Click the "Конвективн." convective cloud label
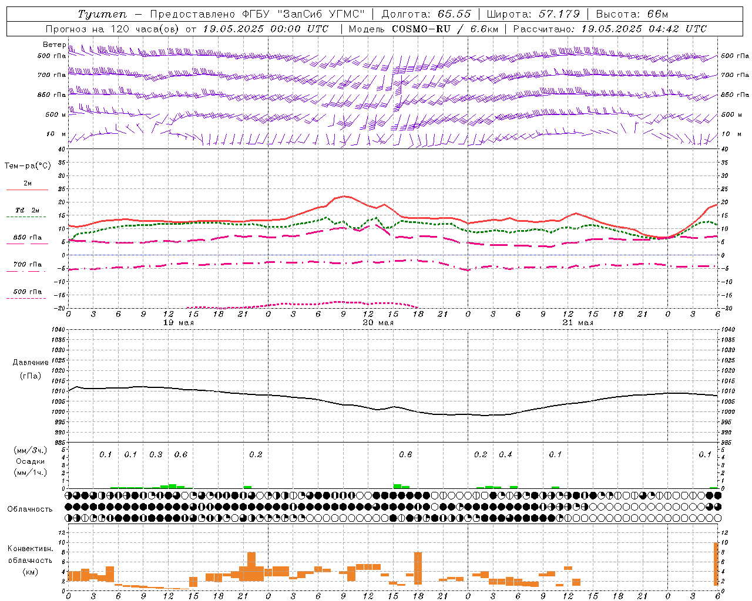The image size is (752, 601). click(31, 549)
